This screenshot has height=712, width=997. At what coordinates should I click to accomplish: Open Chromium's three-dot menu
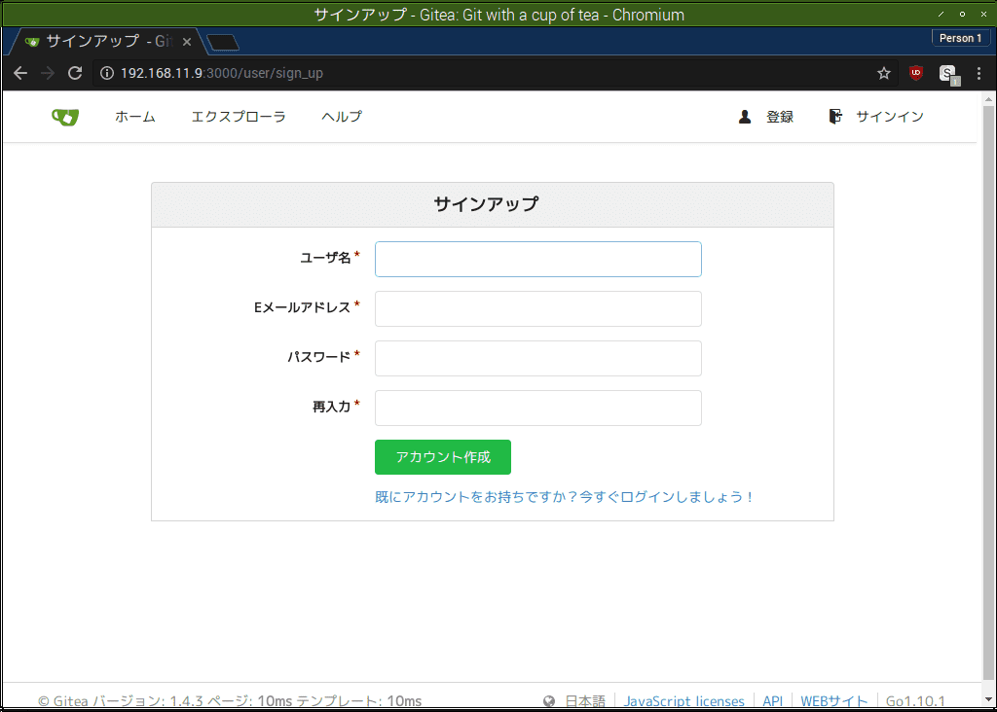tap(979, 73)
